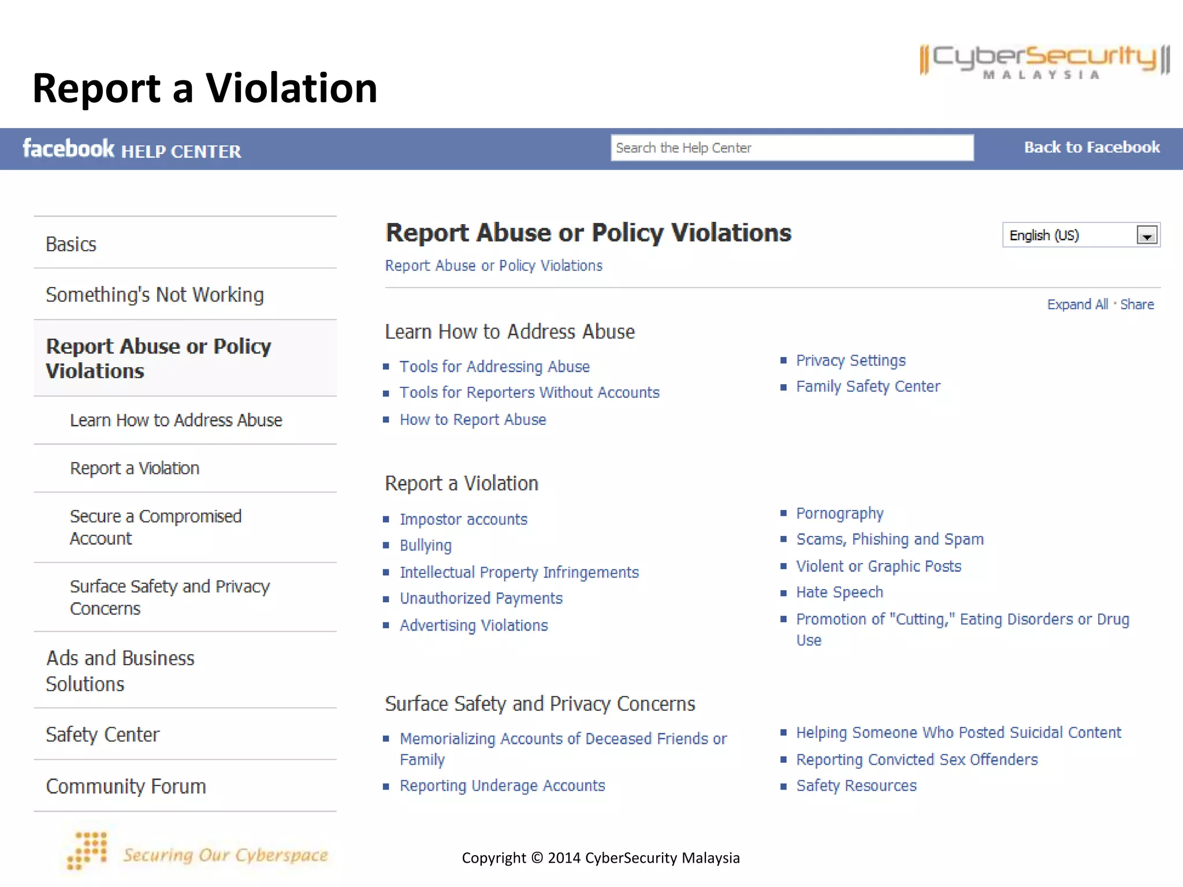The image size is (1183, 887).
Task: Open Memorializing Accounts of Deceased Friends link
Action: (x=563, y=749)
